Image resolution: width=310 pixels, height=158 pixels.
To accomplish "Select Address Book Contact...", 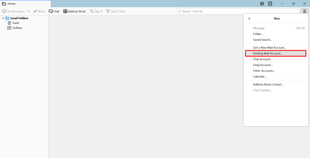I will 276,84.
